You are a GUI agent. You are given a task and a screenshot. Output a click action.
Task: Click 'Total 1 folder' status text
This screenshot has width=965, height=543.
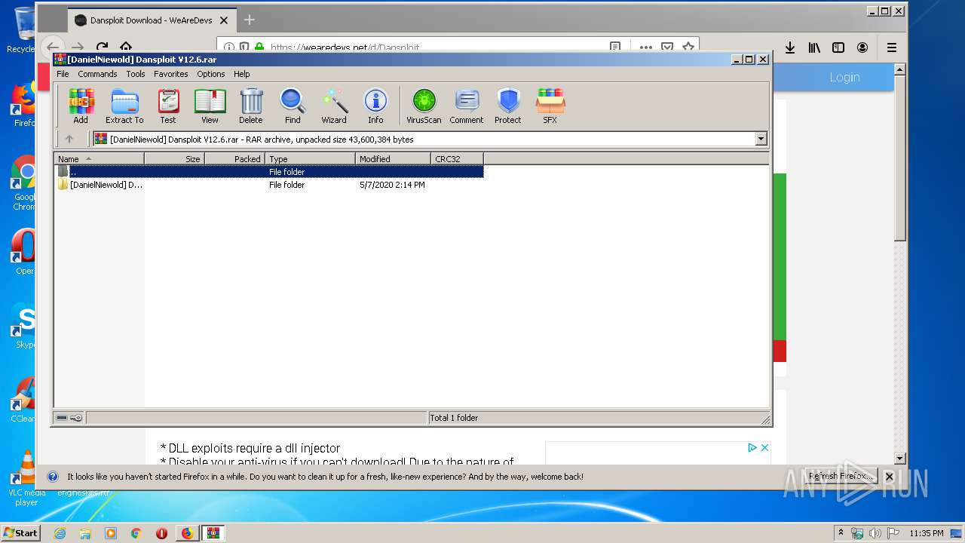[454, 418]
